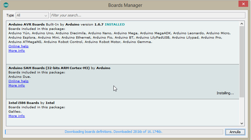Screen dimensions: 251x140
Task: Select the Arduino SAM Boards package entry
Action: (123, 82)
